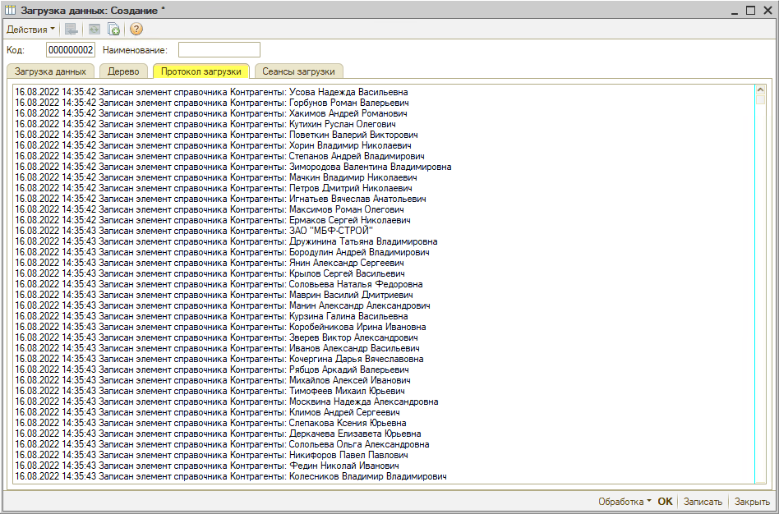Viewport: 779px width, 514px height.
Task: Click the refresh icon in the toolbar
Action: 94,30
